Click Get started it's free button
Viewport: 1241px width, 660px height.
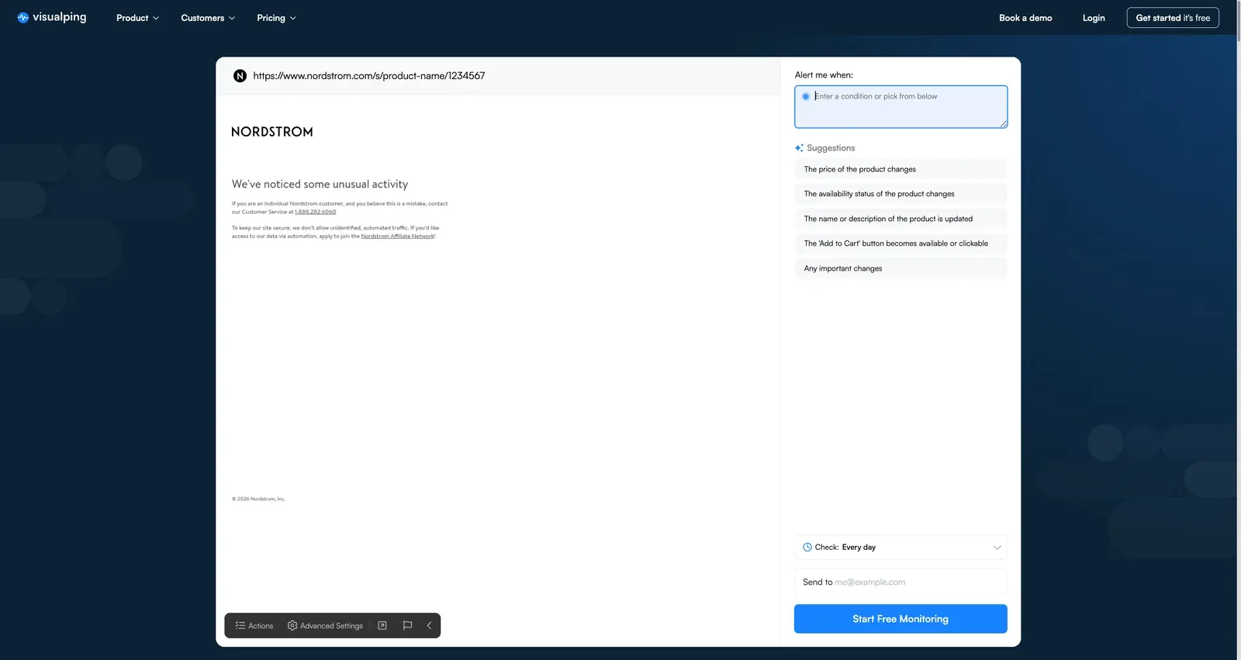click(x=1173, y=18)
